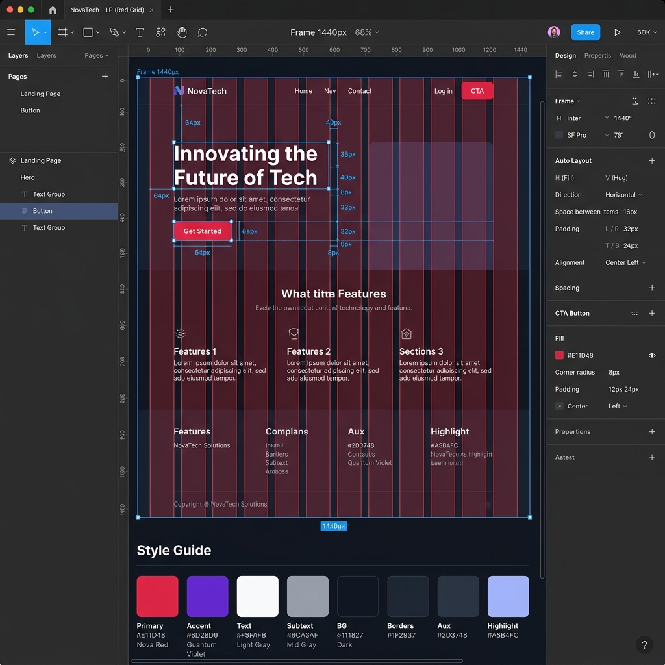Select the Move tool

(x=35, y=32)
